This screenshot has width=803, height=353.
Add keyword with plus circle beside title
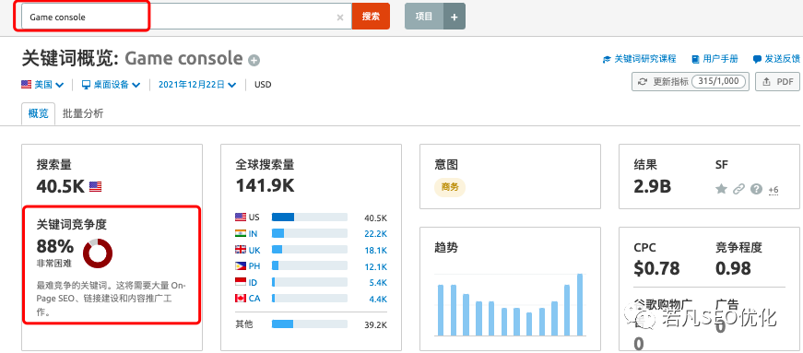[254, 61]
